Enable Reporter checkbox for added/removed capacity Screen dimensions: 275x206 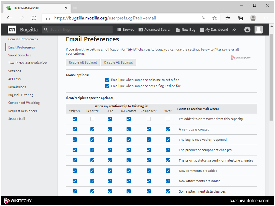click(x=92, y=119)
